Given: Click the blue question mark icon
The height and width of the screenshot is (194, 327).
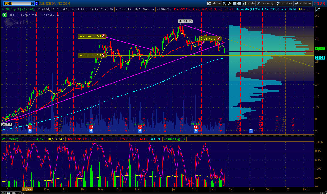Looking at the screenshot, I should [x=251, y=131].
